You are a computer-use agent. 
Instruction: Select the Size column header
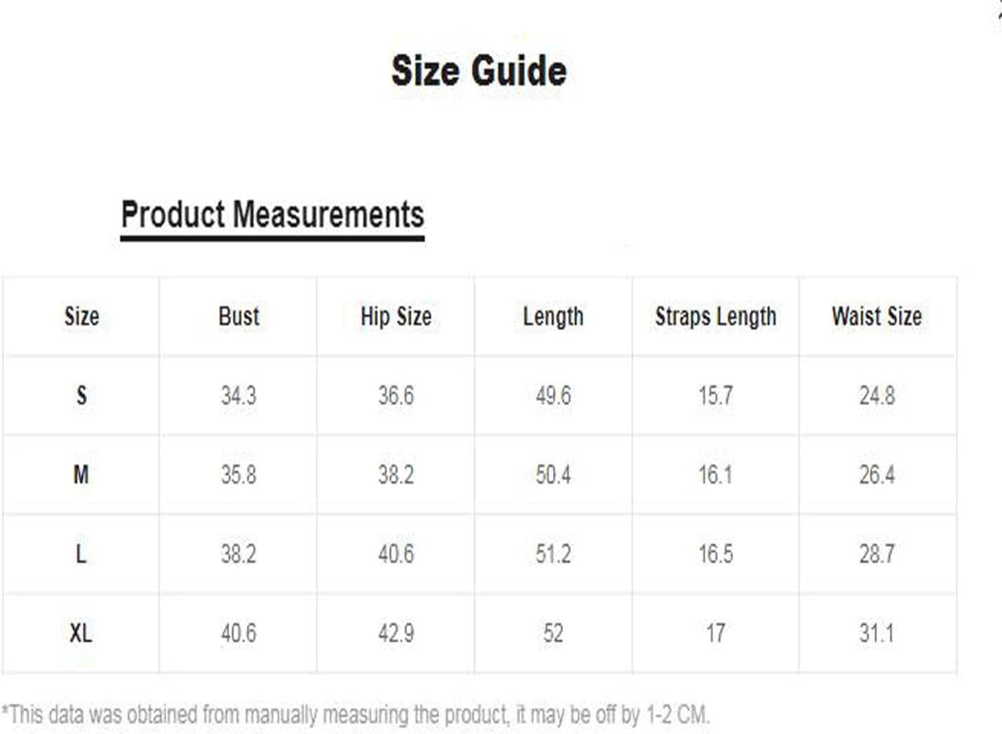81,316
